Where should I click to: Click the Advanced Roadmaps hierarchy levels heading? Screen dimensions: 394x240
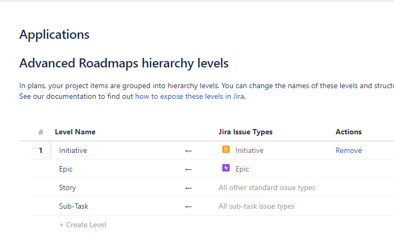click(124, 63)
